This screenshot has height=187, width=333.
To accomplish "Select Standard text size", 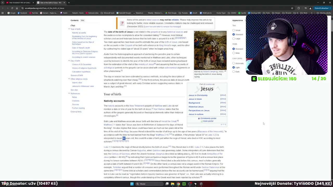I will tap(234, 35).
